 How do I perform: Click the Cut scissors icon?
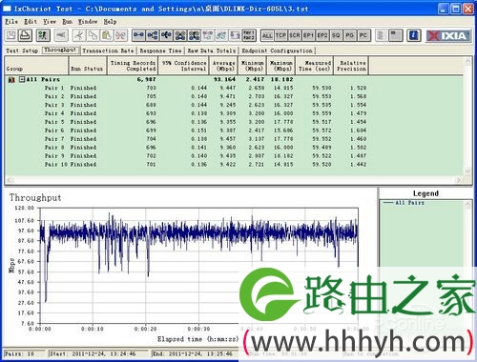tap(79, 35)
